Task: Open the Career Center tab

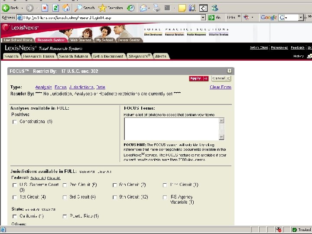Action: (x=129, y=40)
